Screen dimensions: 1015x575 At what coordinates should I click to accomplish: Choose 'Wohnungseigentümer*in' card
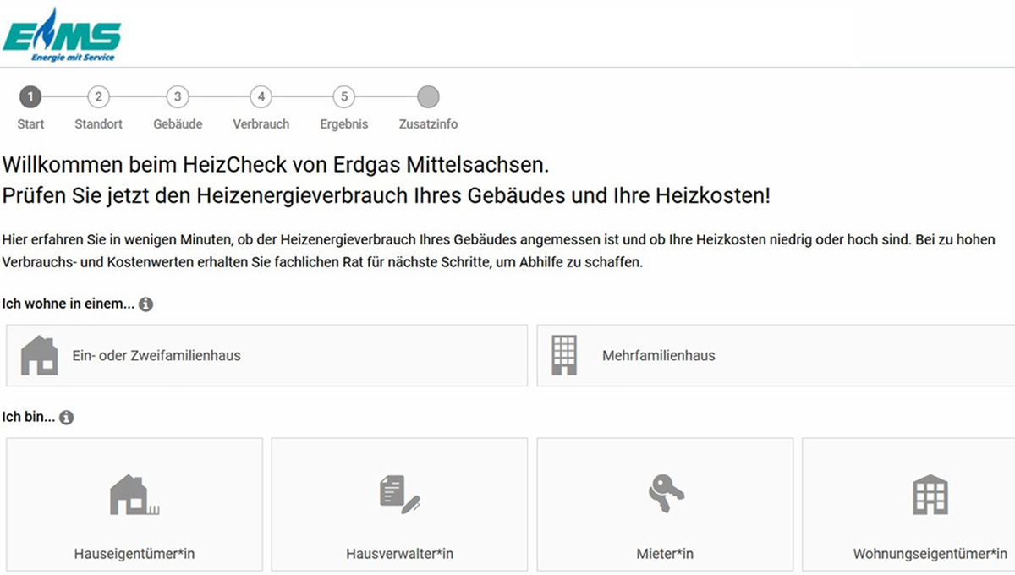(908, 506)
